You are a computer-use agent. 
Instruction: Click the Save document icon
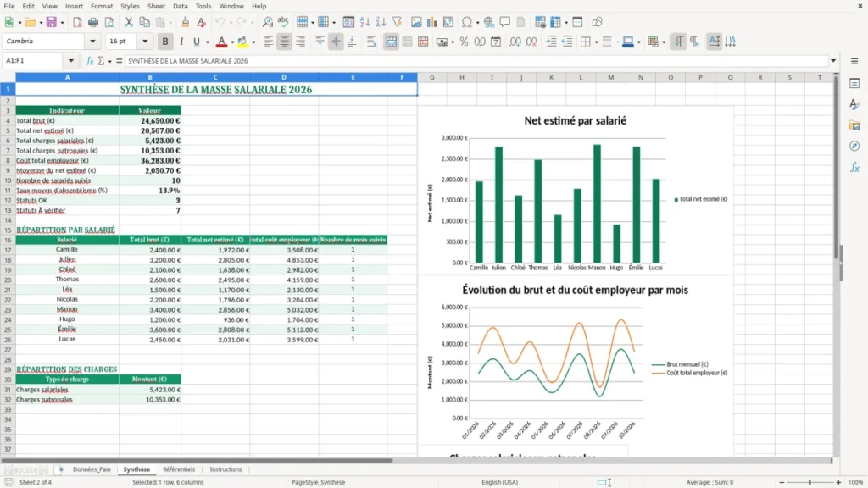[x=51, y=22]
